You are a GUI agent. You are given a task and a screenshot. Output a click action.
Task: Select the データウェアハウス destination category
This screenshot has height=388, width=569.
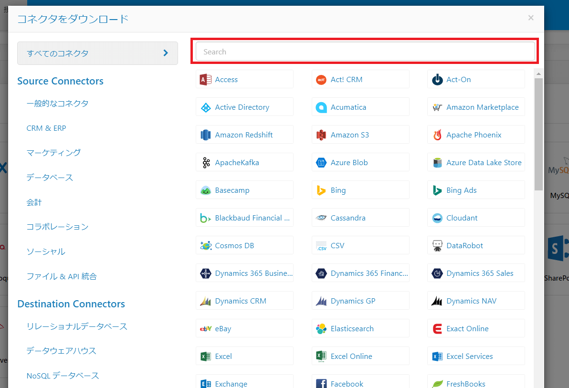tap(61, 351)
